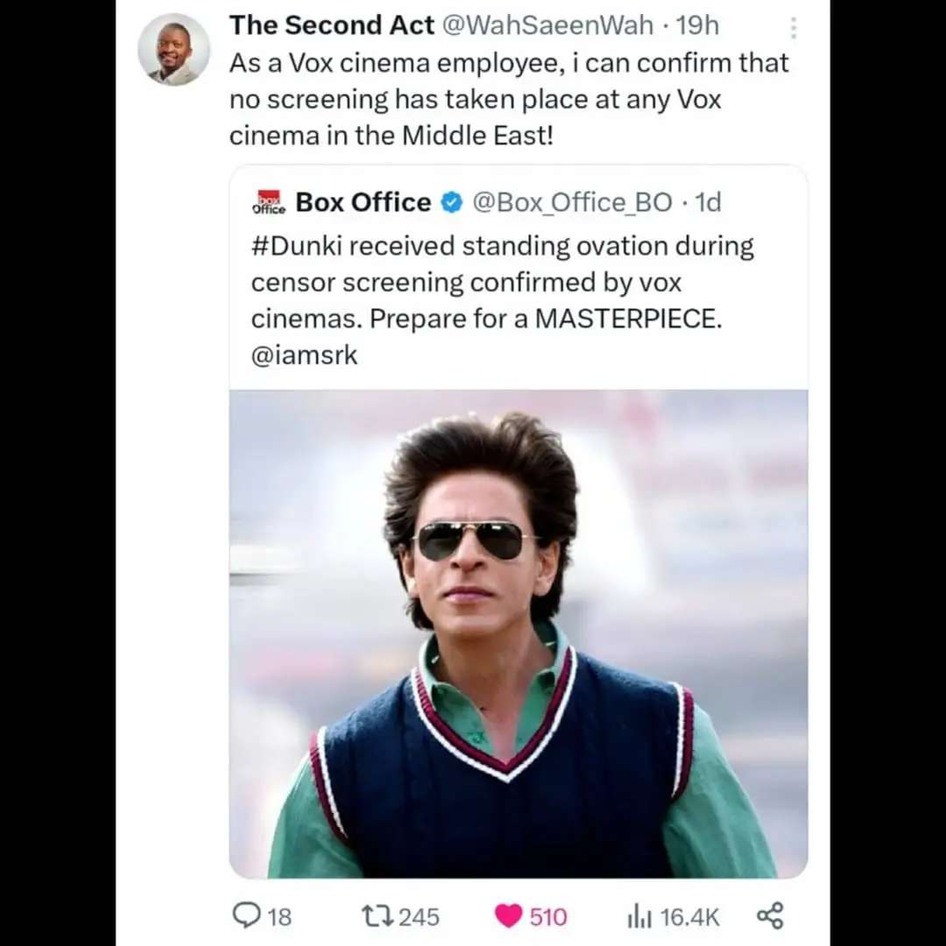Open the three-dot more options menu

(794, 28)
